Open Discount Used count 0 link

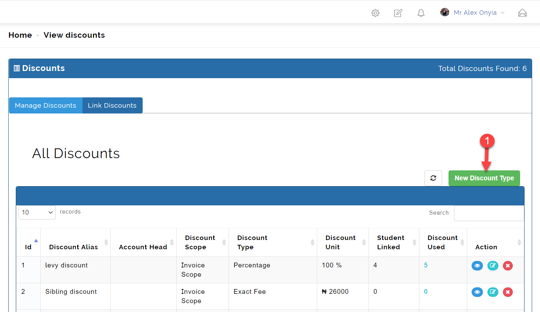click(426, 291)
